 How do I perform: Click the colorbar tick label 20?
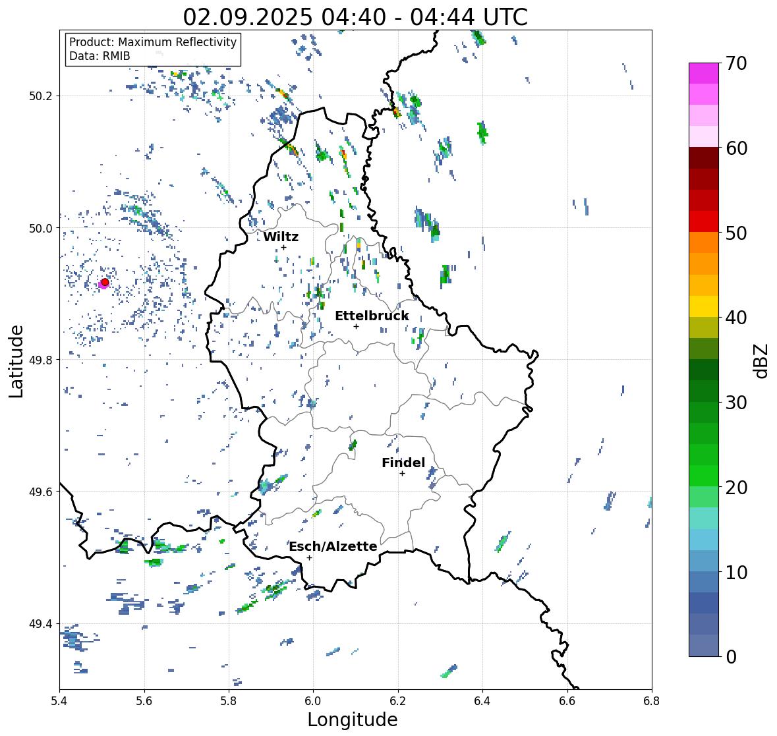736,488
